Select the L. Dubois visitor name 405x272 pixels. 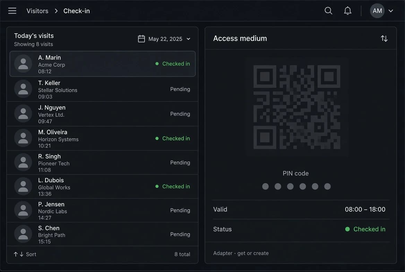[51, 180]
